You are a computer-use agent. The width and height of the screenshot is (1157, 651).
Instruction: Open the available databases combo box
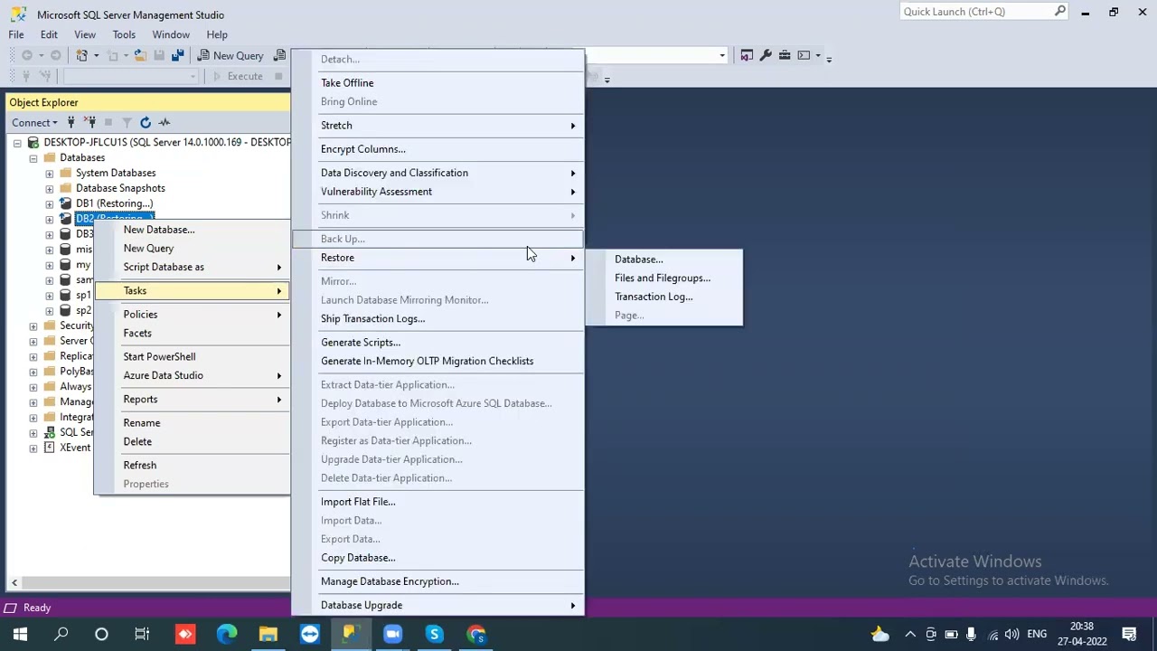click(131, 76)
